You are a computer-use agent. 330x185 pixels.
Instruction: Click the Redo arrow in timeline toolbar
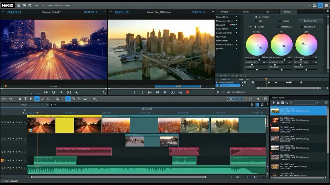[x=11, y=99]
